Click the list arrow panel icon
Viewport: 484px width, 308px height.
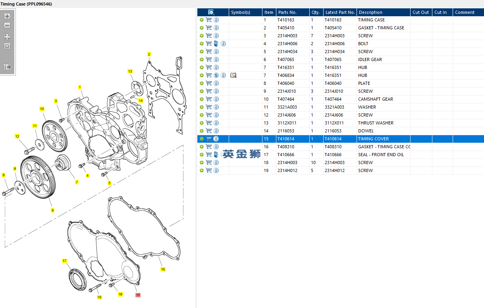7,67
